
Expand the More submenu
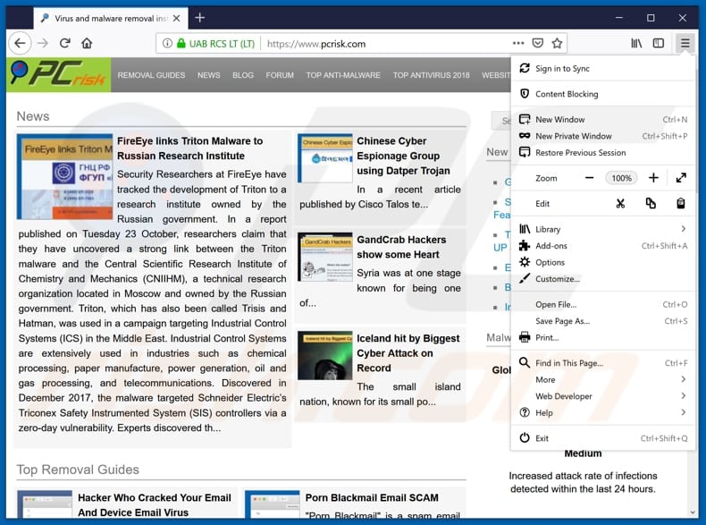coord(602,379)
